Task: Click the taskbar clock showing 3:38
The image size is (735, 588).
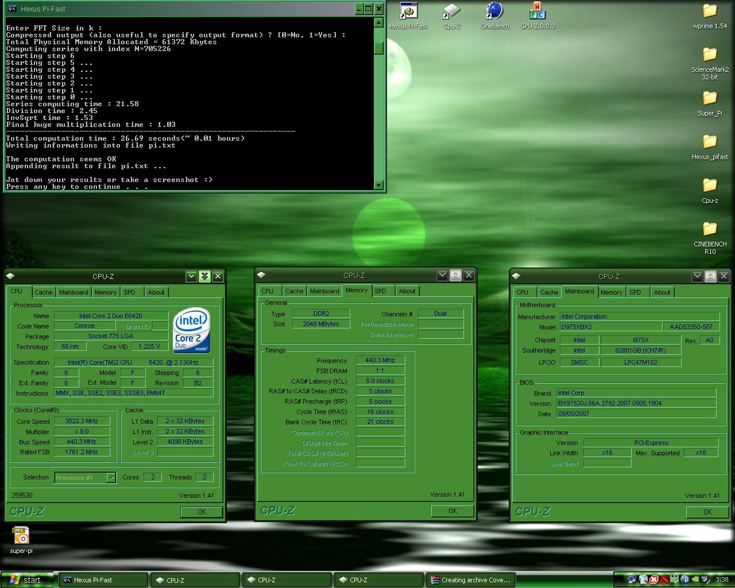Action: 722,580
